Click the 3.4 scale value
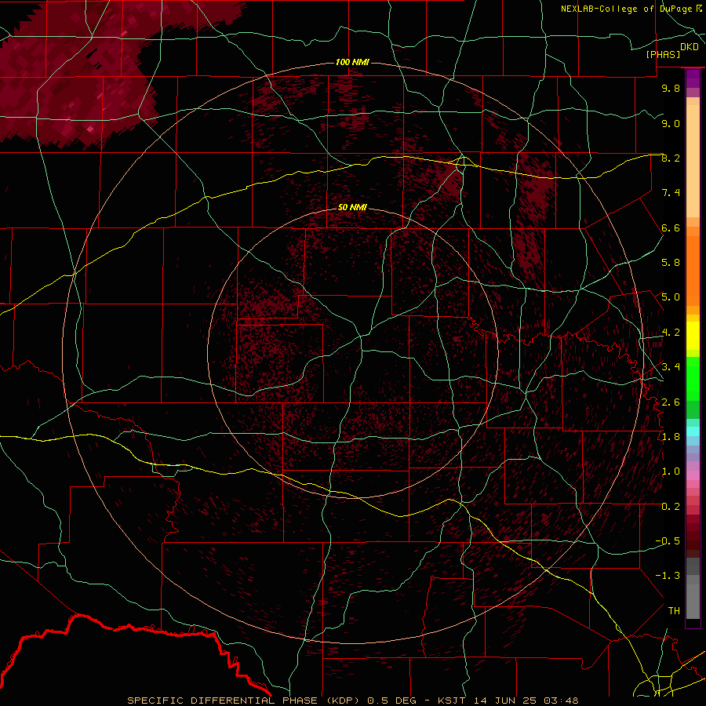The height and width of the screenshot is (706, 706). (671, 367)
